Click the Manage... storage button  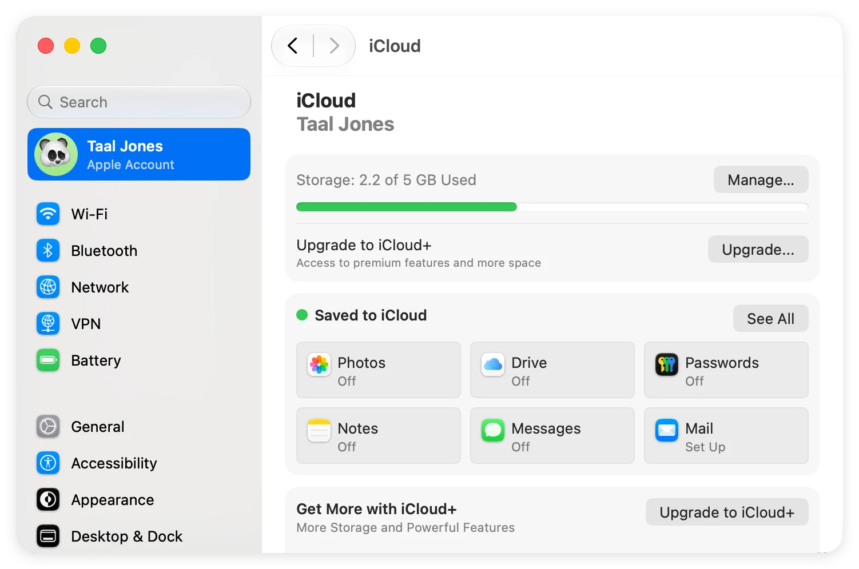pos(761,180)
